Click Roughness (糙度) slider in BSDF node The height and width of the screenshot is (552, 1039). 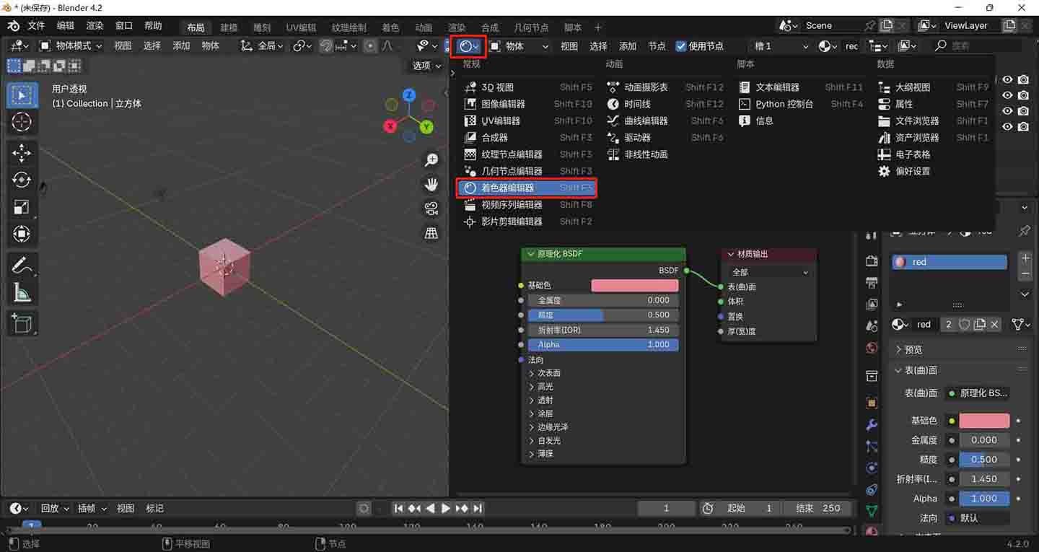pyautogui.click(x=603, y=315)
